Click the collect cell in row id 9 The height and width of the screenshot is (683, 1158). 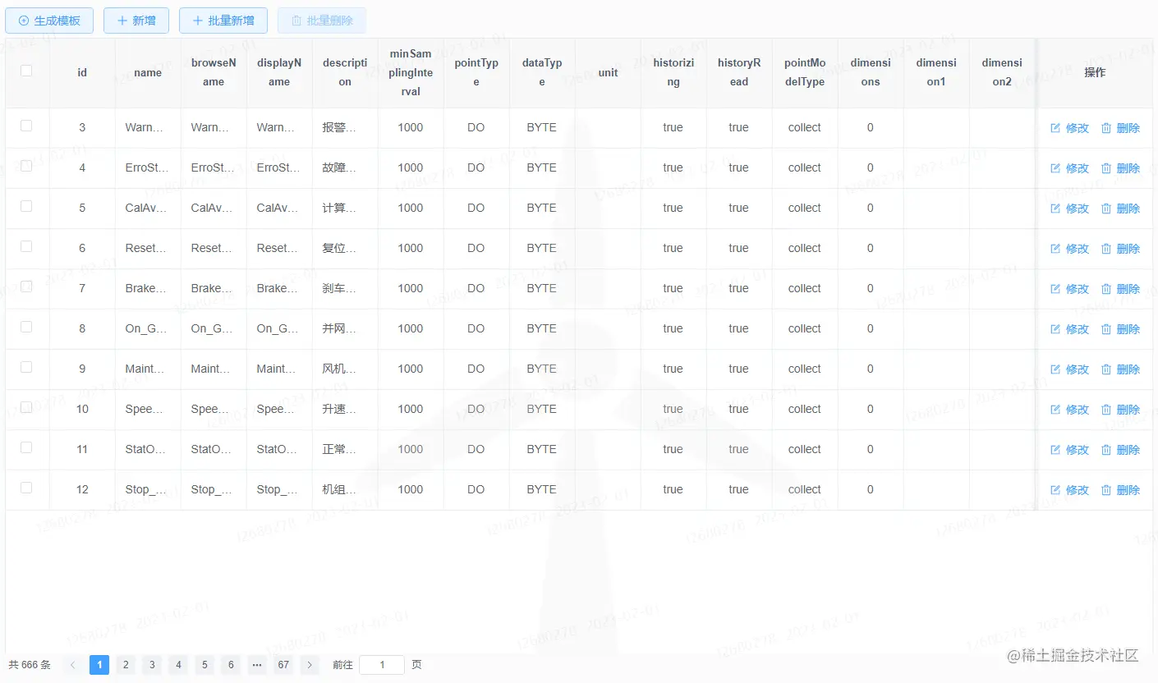coord(805,369)
